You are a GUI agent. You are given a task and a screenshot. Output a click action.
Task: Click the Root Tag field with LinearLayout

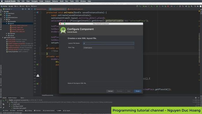tap(109, 47)
